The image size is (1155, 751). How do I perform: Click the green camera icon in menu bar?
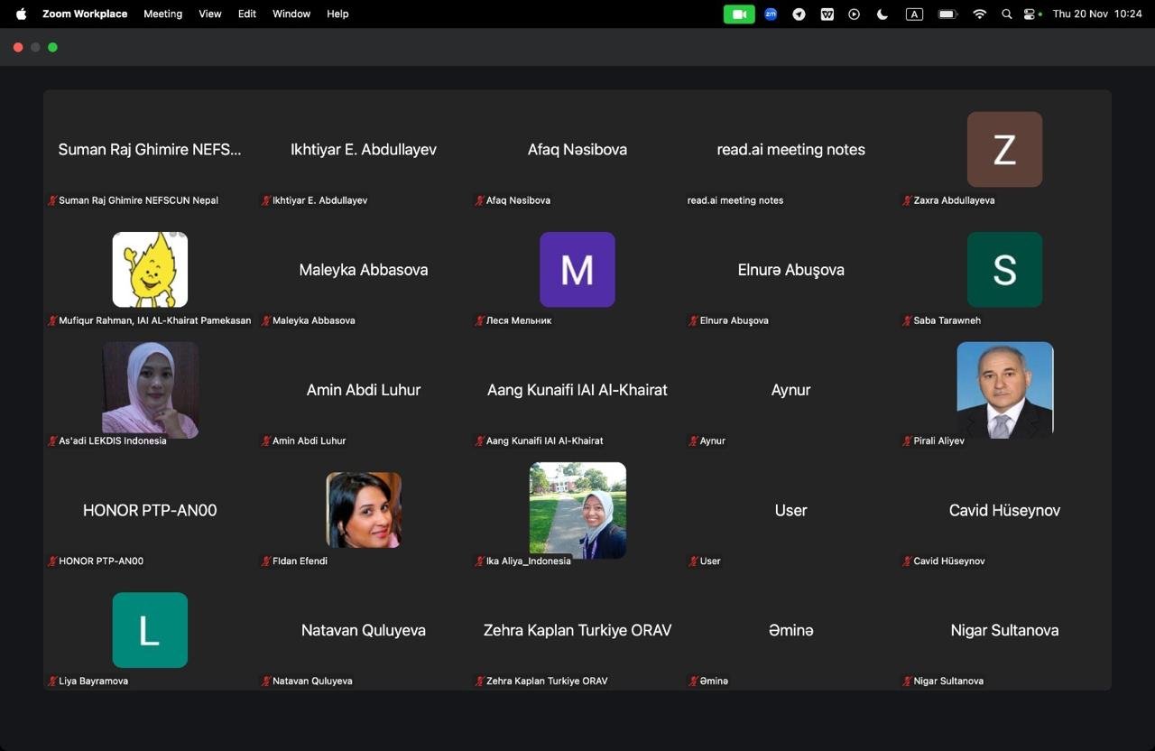739,14
